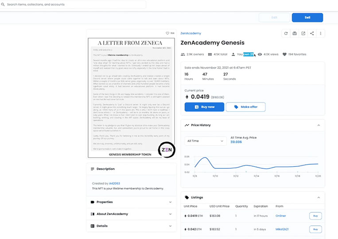Collapse the Price History panel
The image size is (338, 239).
(319, 125)
